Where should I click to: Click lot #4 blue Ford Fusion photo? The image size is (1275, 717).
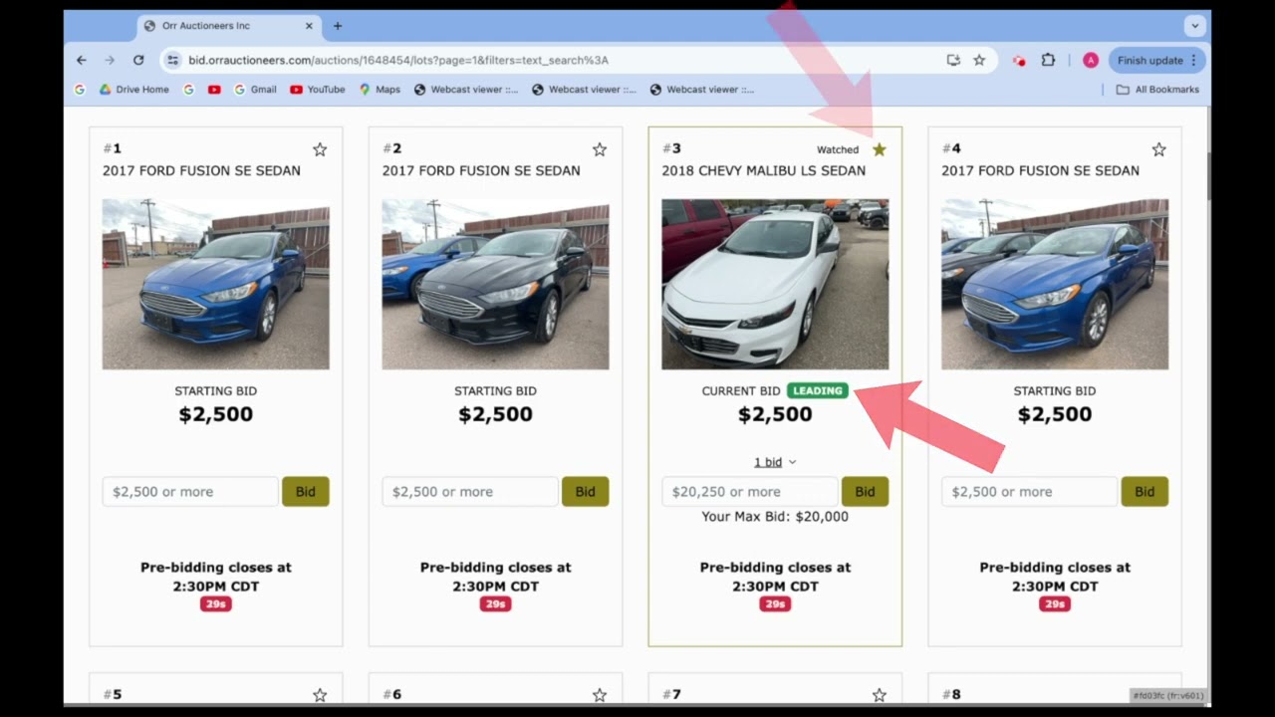pos(1055,284)
